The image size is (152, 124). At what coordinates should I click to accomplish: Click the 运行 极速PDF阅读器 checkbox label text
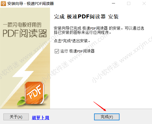[x=77, y=51]
